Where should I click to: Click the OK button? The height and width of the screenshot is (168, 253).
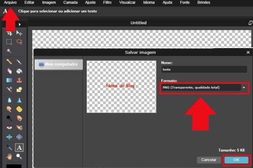(x=236, y=160)
